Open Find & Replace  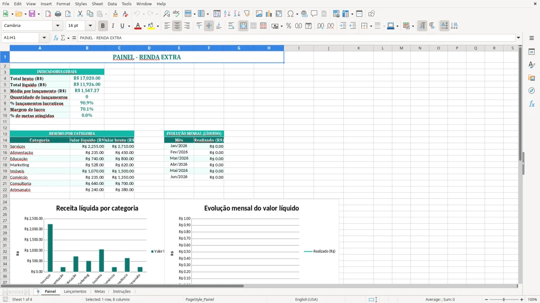coord(166,14)
